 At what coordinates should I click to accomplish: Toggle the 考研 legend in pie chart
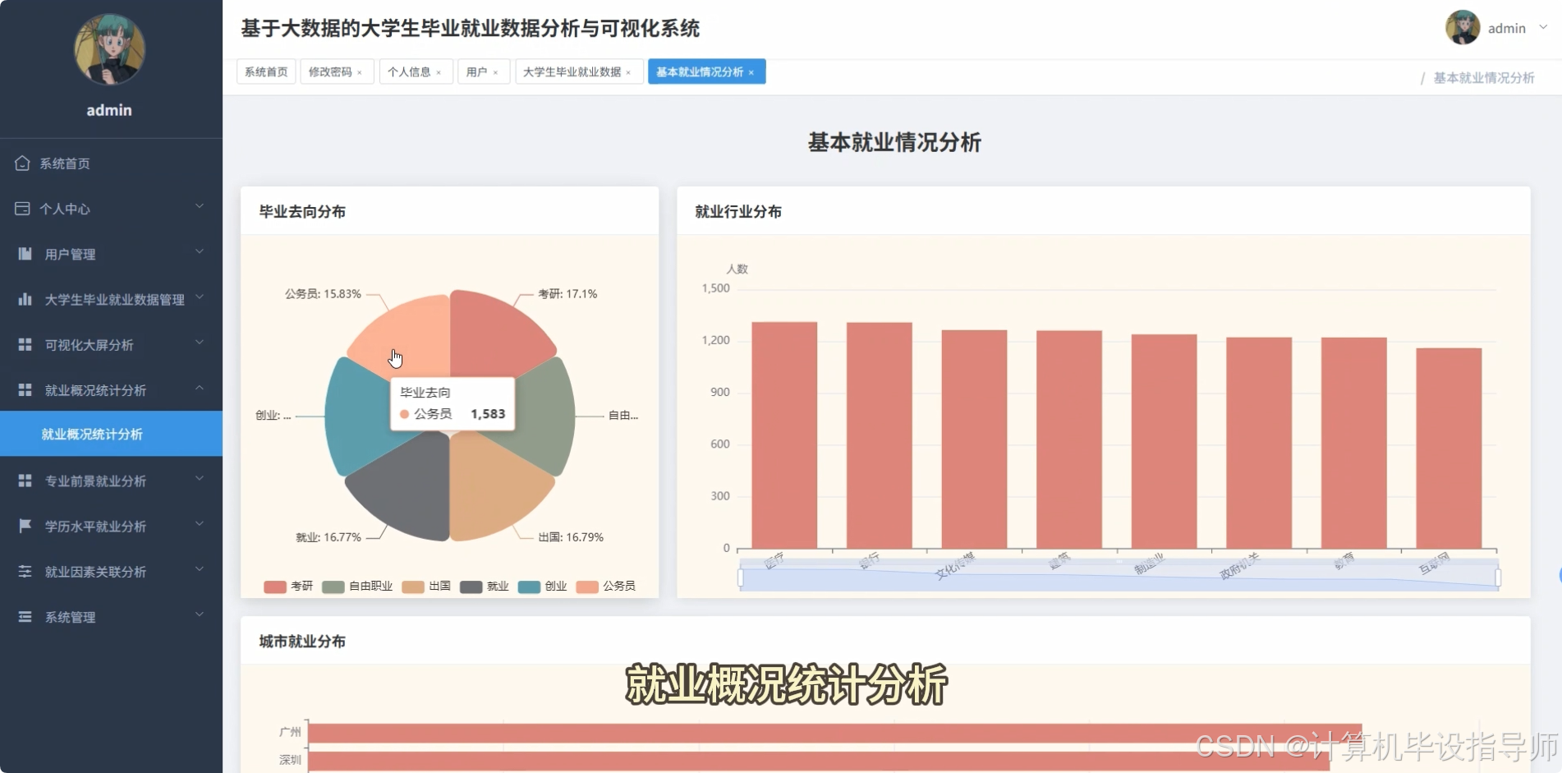click(x=287, y=587)
